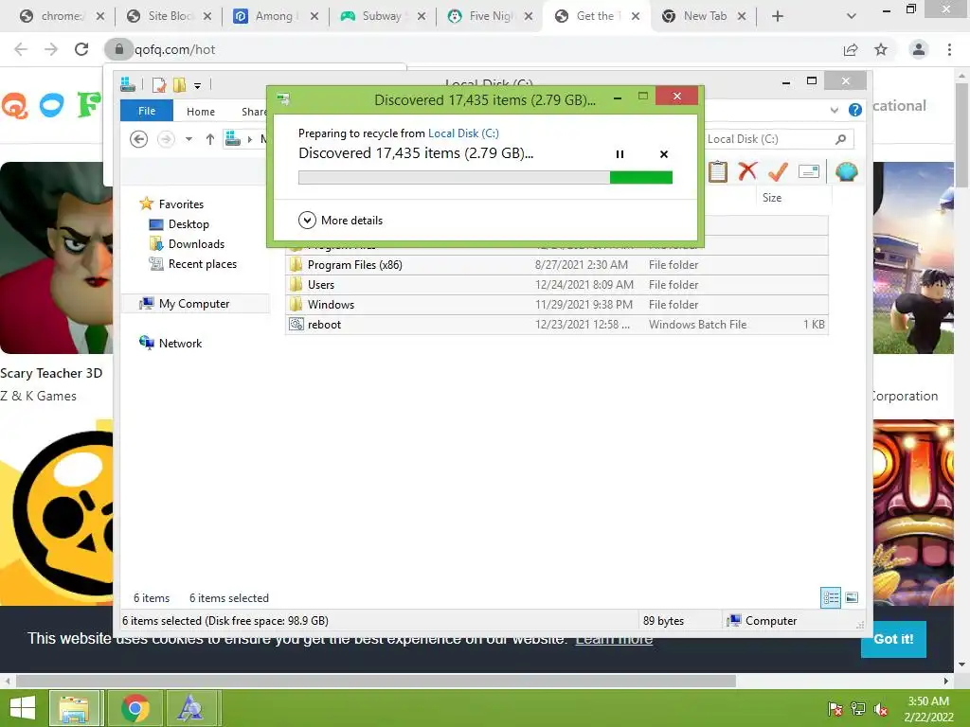Click the Paste clipboard toolbar icon
The image size is (970, 727).
pyautogui.click(x=718, y=171)
